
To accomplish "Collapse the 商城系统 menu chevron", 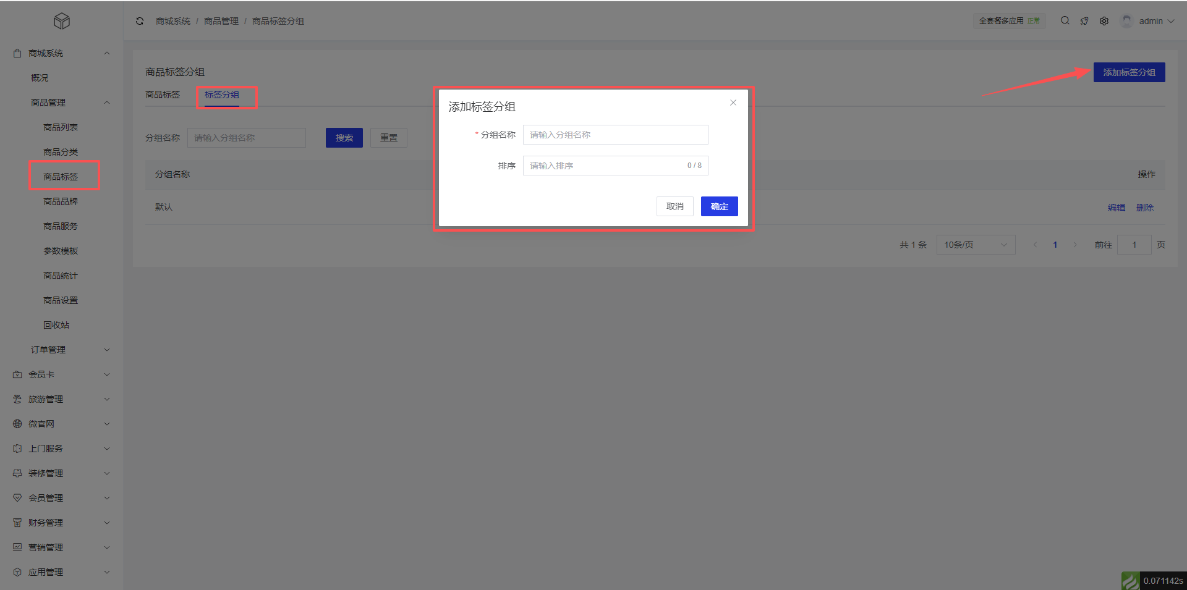I will [x=107, y=53].
